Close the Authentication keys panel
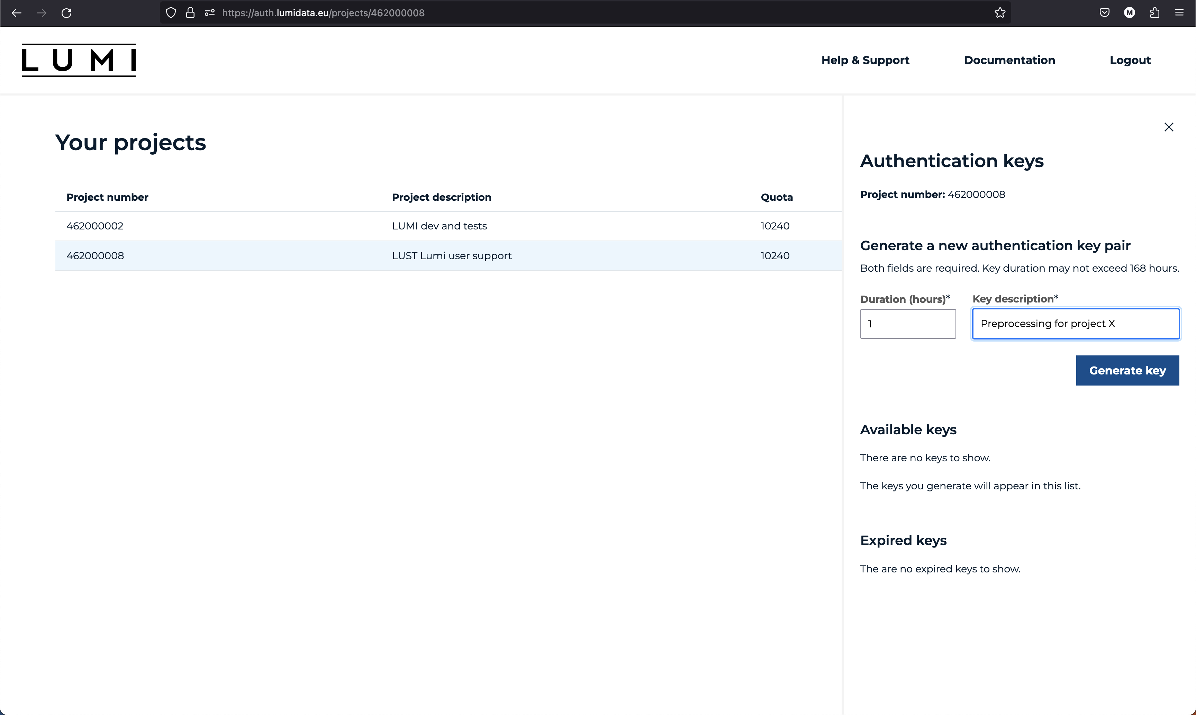This screenshot has width=1196, height=715. (x=1170, y=127)
